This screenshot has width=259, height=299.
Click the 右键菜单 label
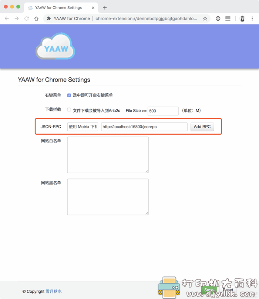53,95
